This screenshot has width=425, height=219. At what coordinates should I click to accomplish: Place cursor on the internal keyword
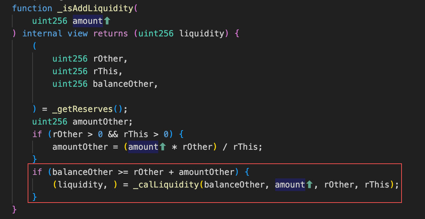[42, 34]
